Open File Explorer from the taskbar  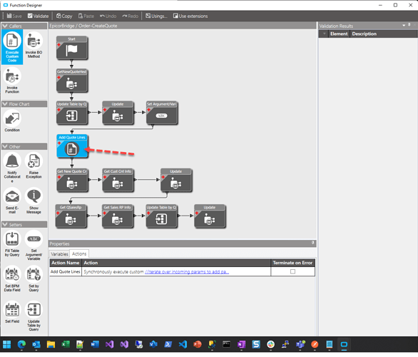(x=51, y=344)
